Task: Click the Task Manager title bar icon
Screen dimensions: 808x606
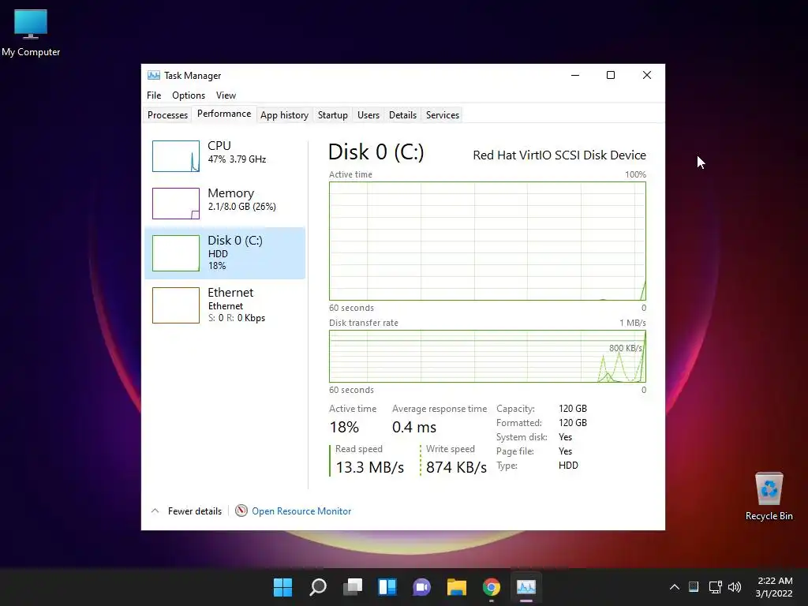Action: pyautogui.click(x=154, y=75)
